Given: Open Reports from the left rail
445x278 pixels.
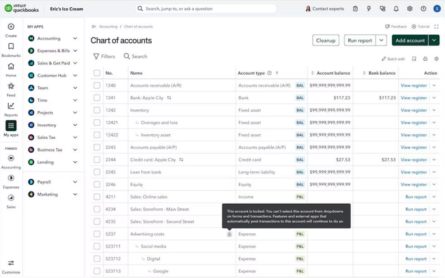Looking at the screenshot, I should click(x=11, y=106).
